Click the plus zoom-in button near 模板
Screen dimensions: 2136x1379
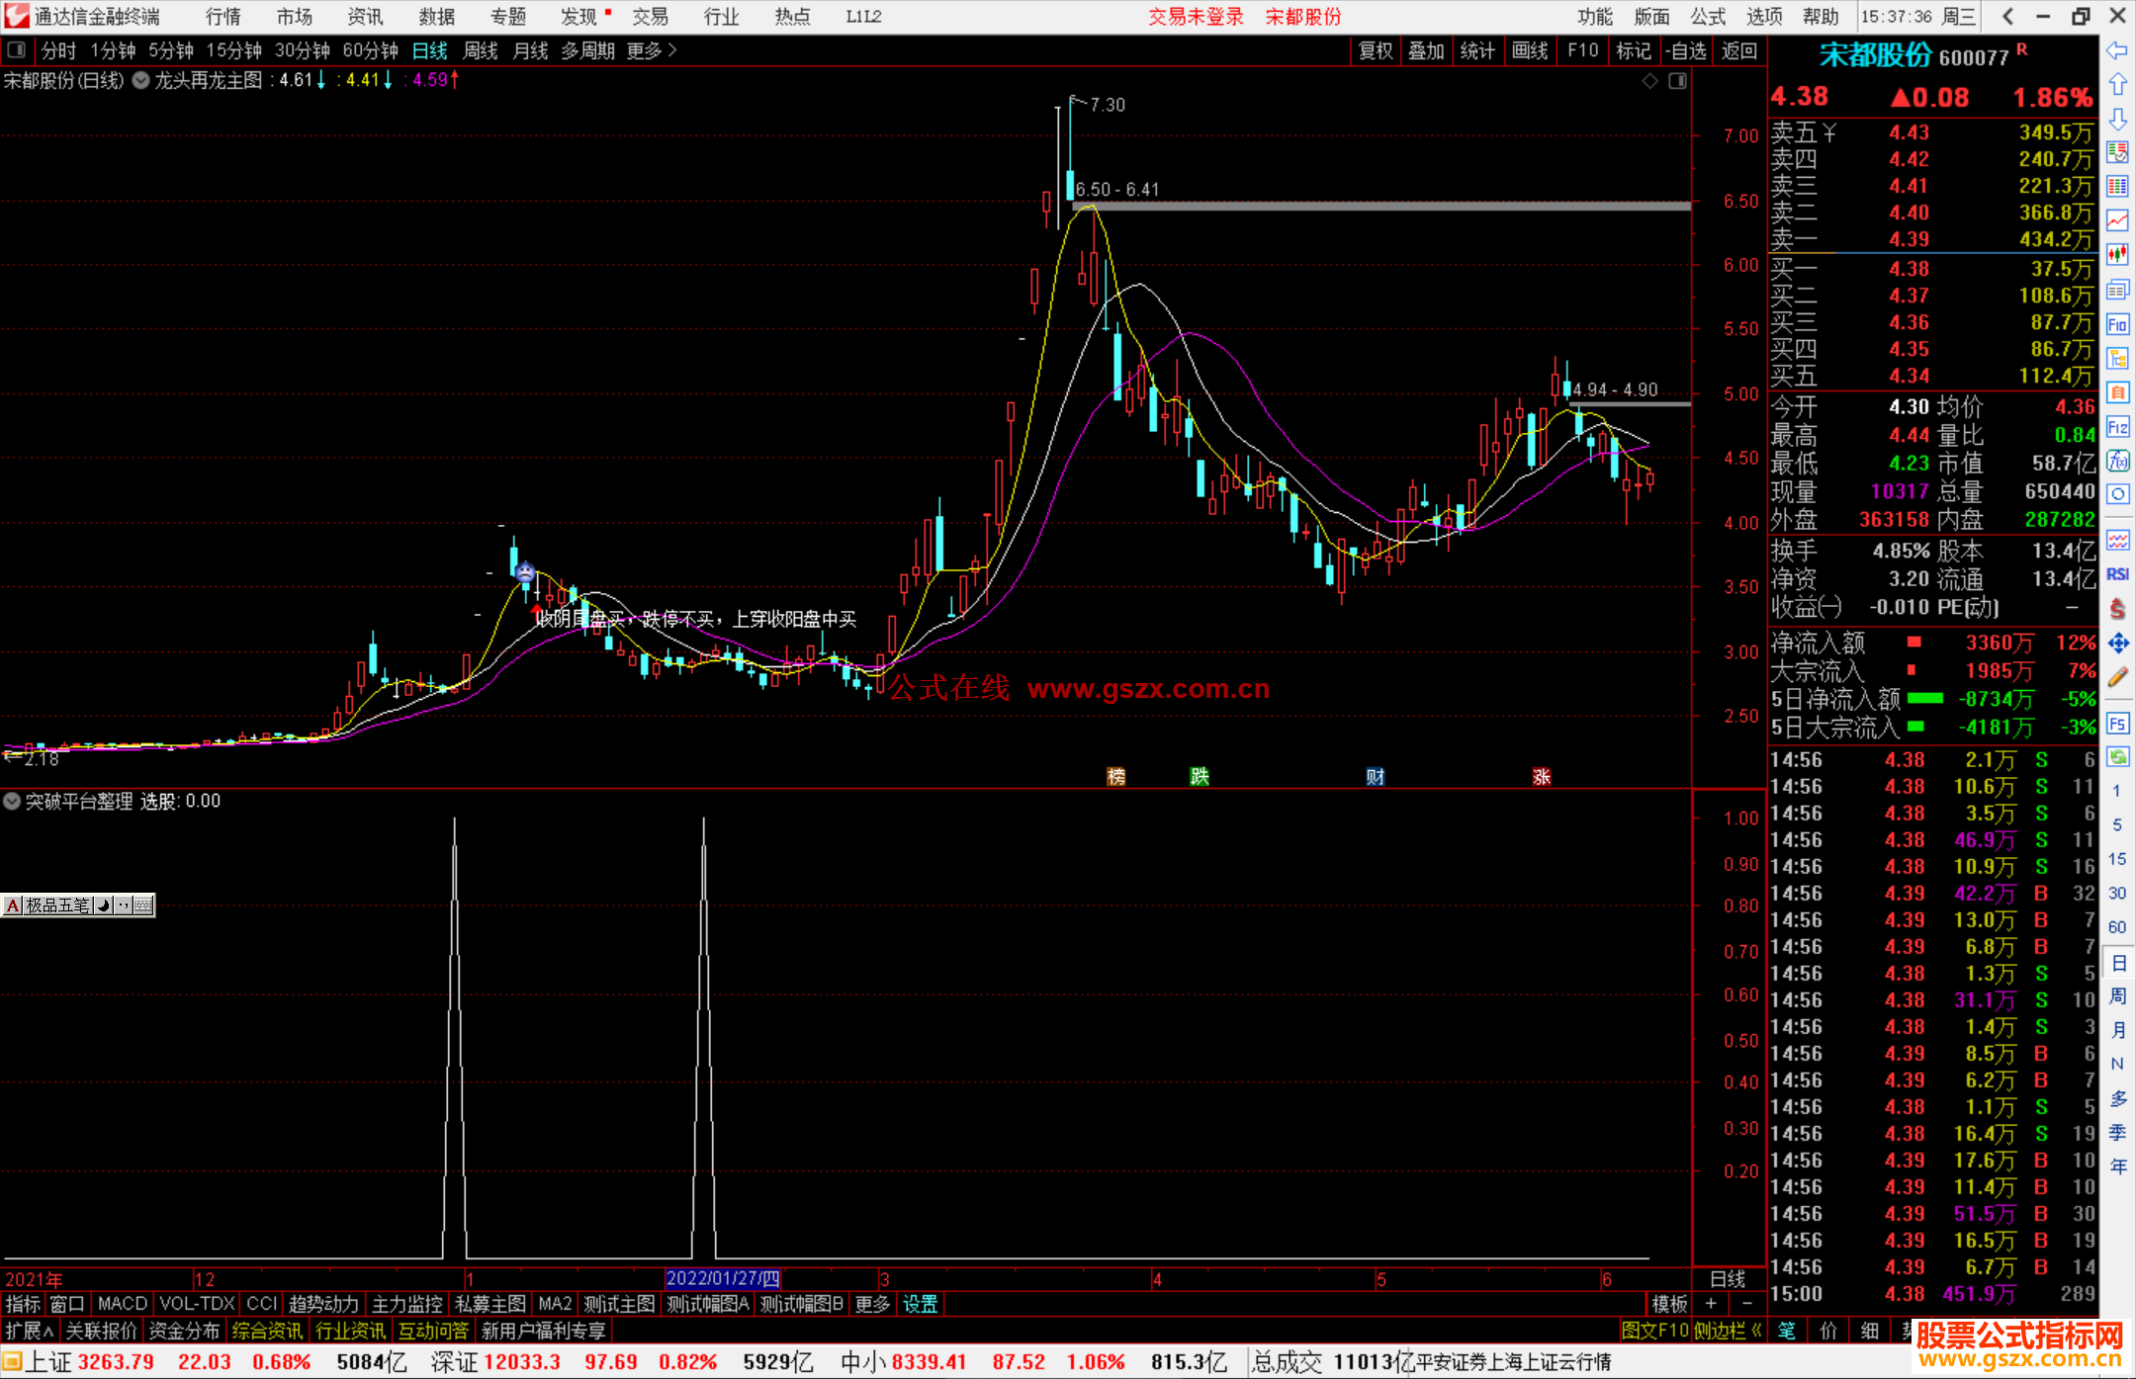(1712, 1304)
